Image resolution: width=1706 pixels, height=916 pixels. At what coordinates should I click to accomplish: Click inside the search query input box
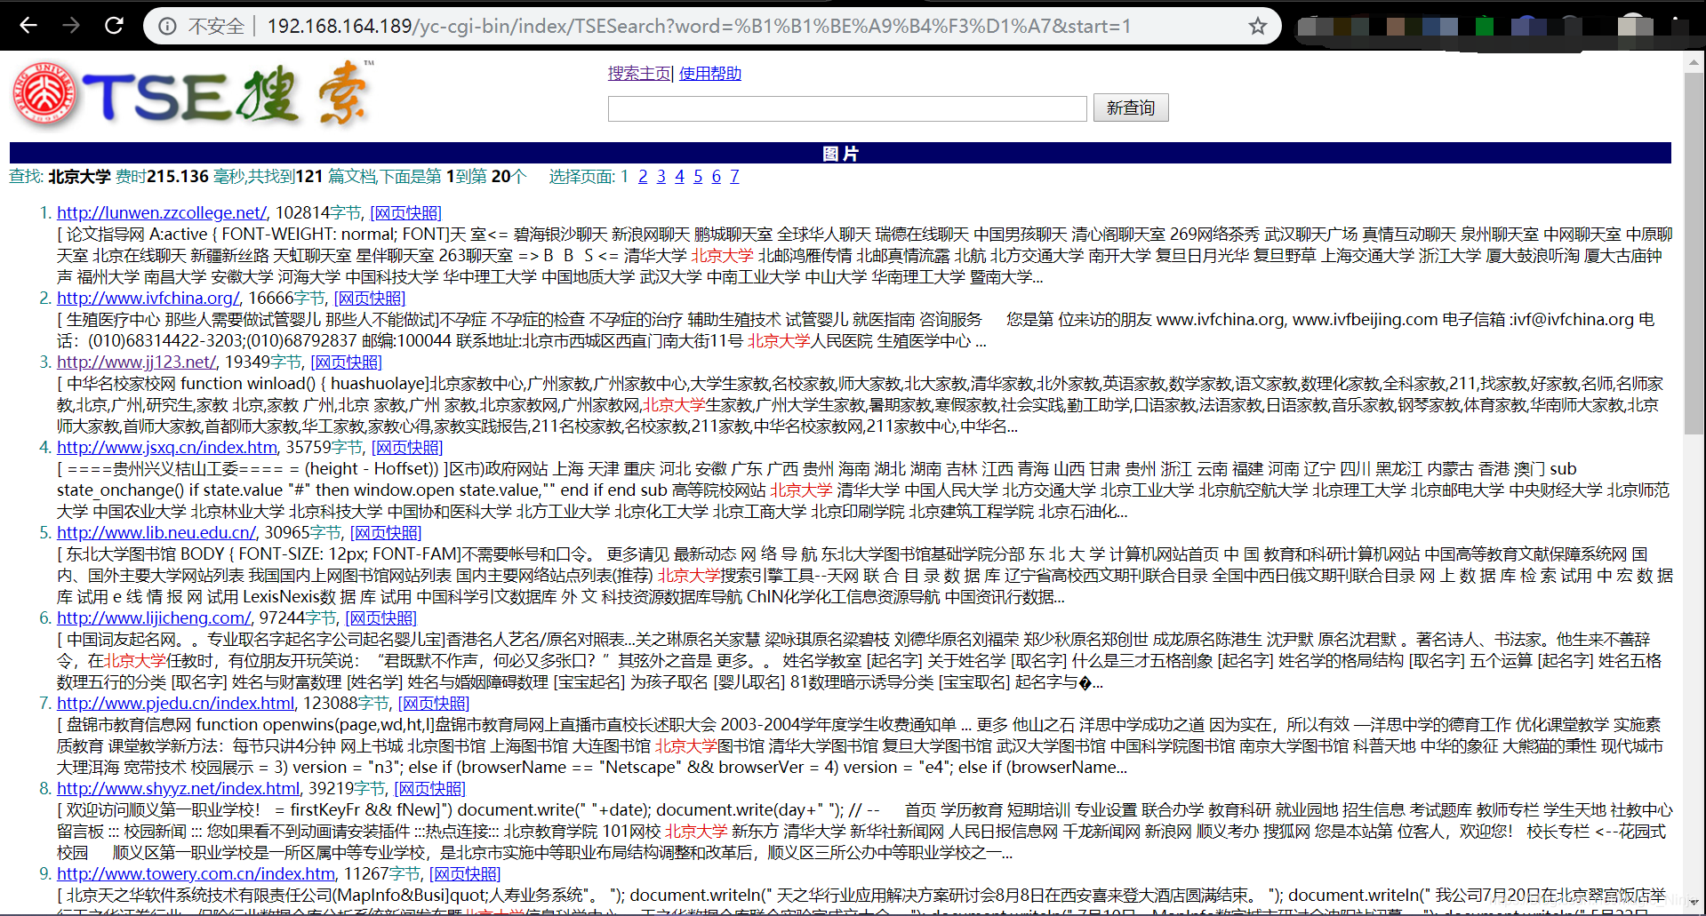point(846,108)
